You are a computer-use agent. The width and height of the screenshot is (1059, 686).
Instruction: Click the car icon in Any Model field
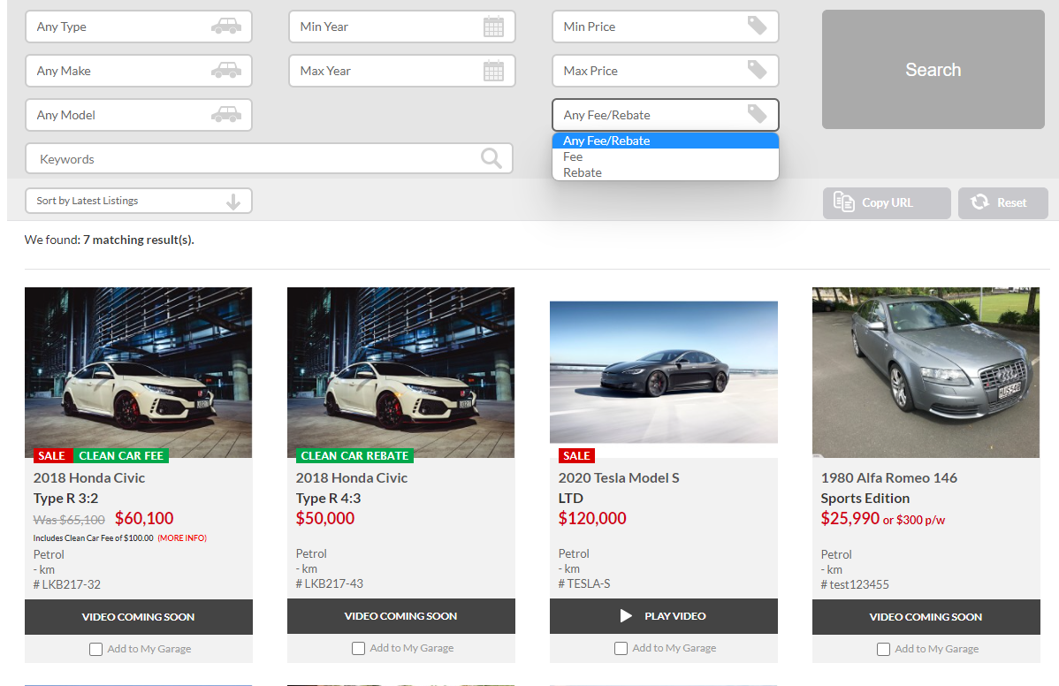pyautogui.click(x=226, y=115)
